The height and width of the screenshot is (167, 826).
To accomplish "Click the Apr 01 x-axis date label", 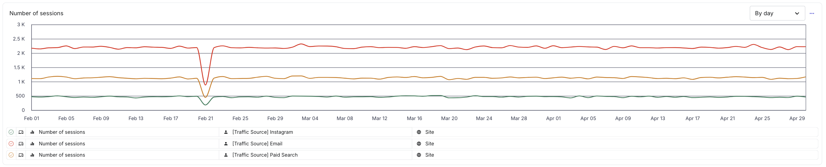I will (553, 119).
